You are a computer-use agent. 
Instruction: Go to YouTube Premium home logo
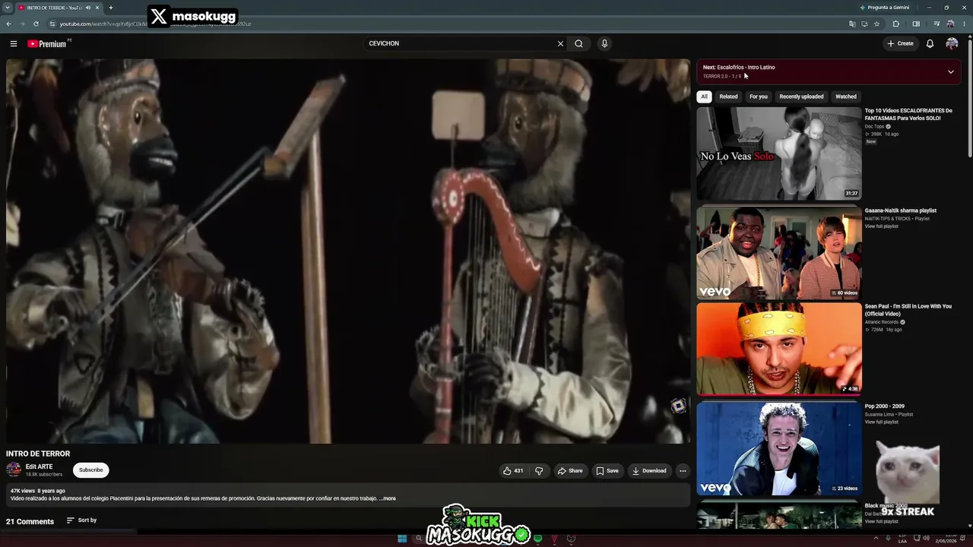pyautogui.click(x=49, y=43)
